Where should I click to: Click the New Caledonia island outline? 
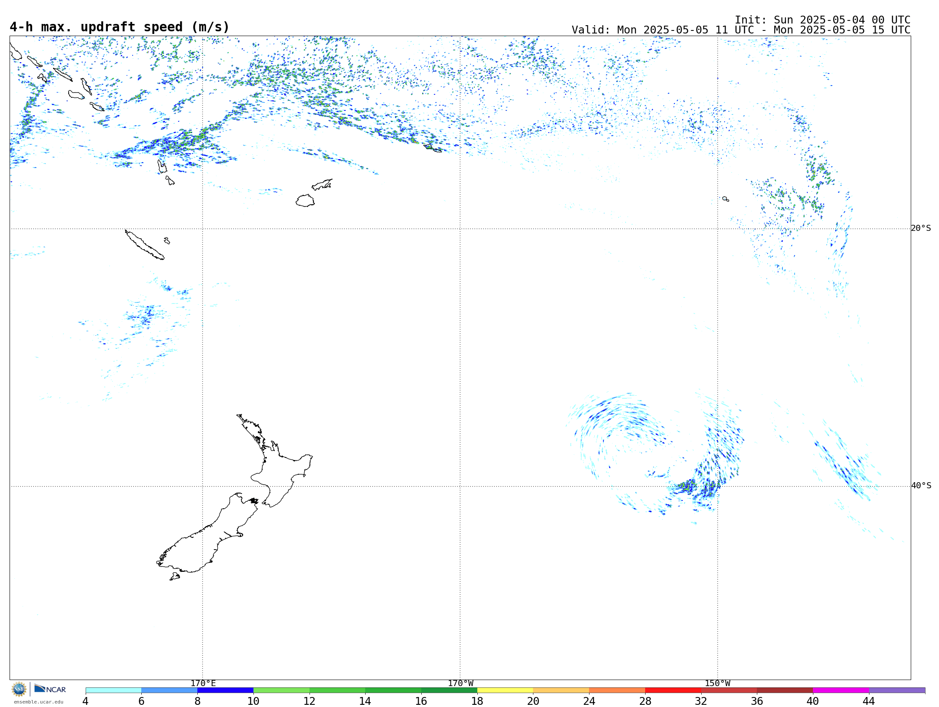pos(145,245)
